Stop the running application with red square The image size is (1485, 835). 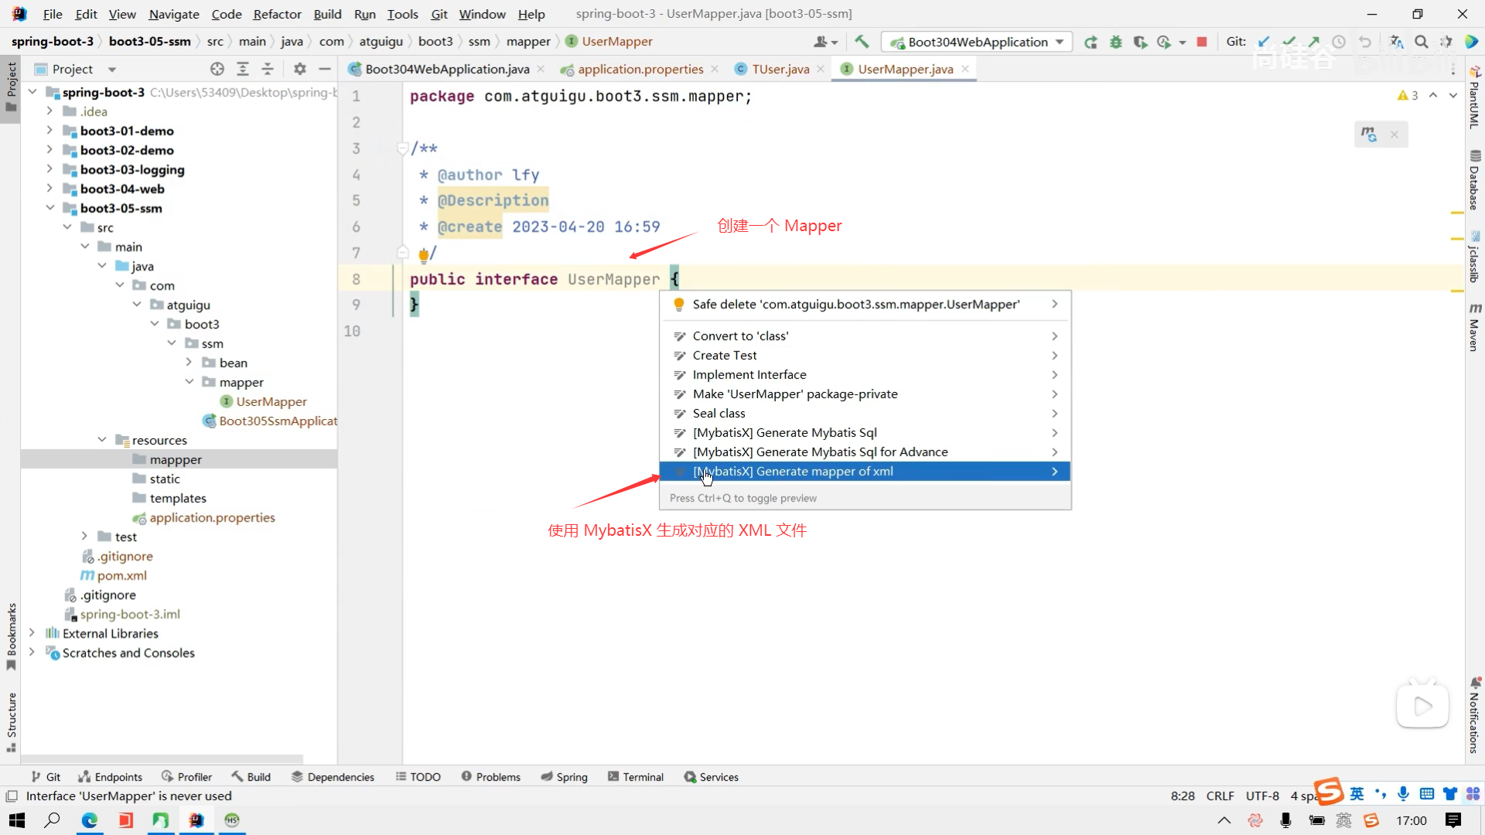pos(1202,42)
